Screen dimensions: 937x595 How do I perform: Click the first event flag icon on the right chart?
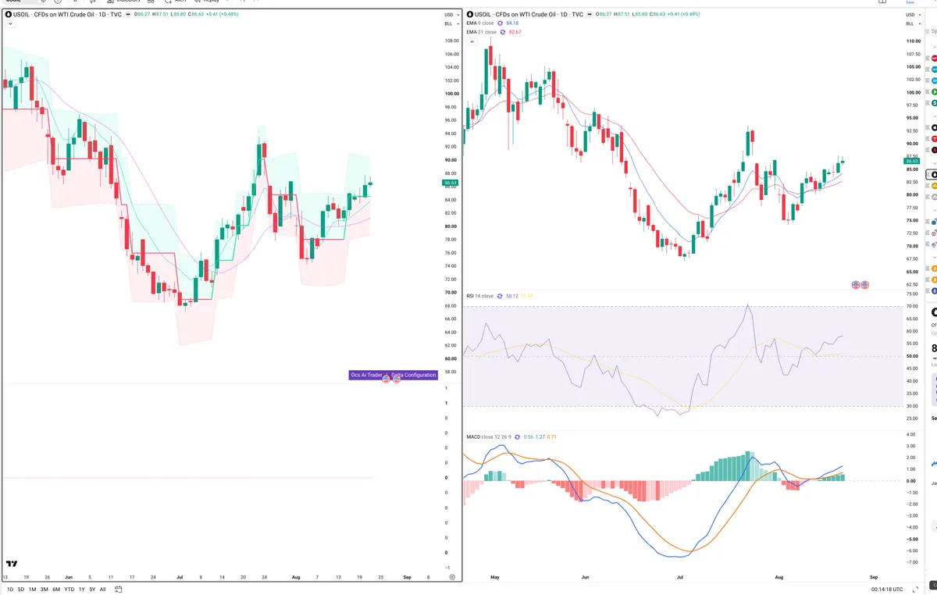tap(855, 285)
